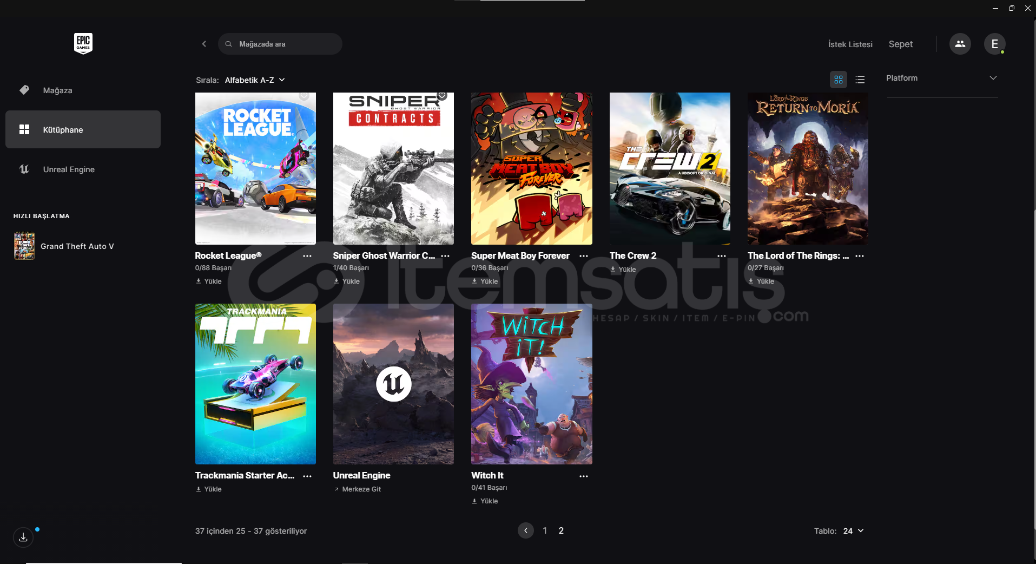The width and height of the screenshot is (1036, 564).
Task: Click Merkeze Git under Unreal Engine
Action: (x=357, y=489)
